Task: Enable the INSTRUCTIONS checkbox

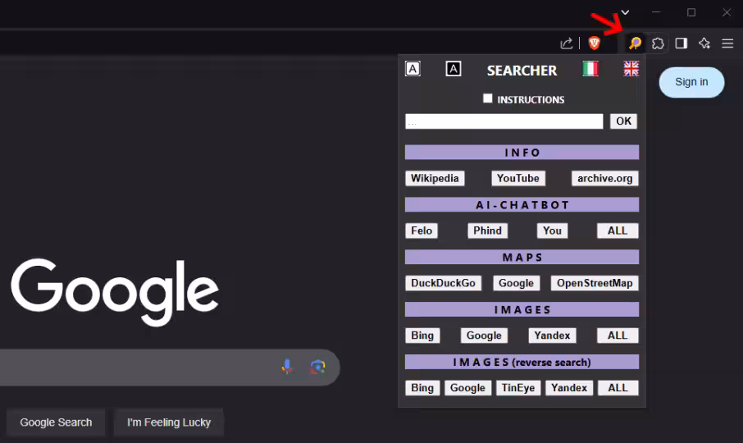Action: coord(488,98)
